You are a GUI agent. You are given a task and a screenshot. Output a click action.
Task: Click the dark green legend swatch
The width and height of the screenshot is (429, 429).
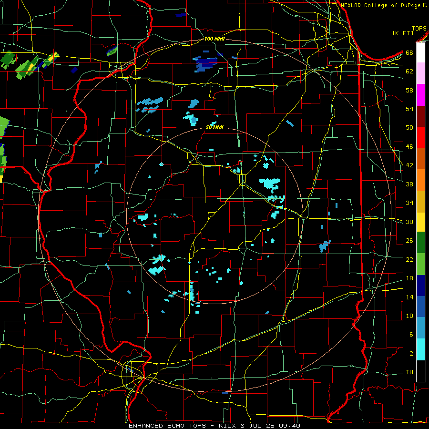point(421,243)
